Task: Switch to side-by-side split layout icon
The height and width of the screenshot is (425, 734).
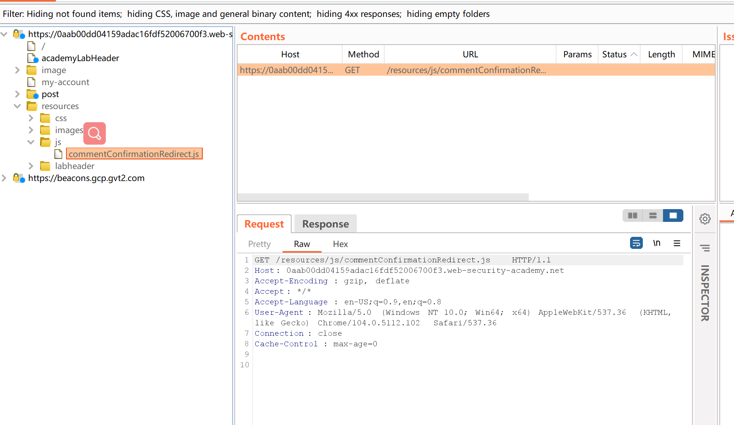Action: tap(633, 215)
